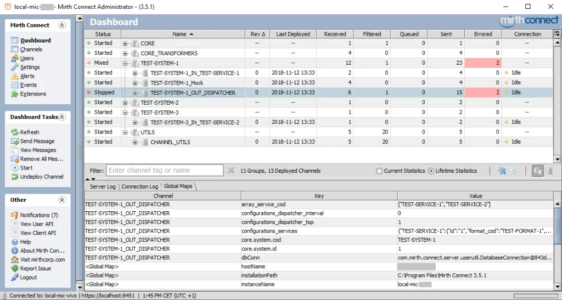Expand the TEST-SYSTEM-1_OUT_DISPATCHER channel

[135, 93]
